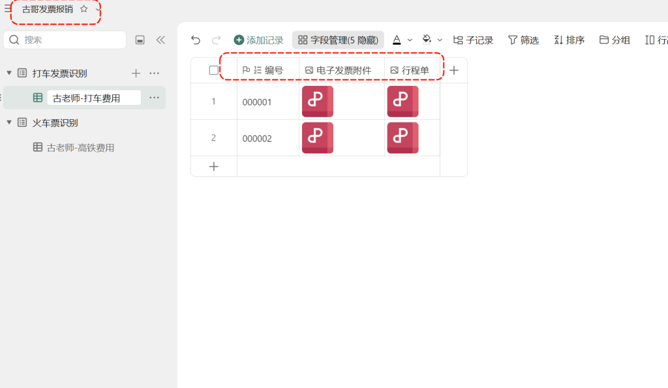Select row number 2
668x388 pixels.
click(213, 138)
